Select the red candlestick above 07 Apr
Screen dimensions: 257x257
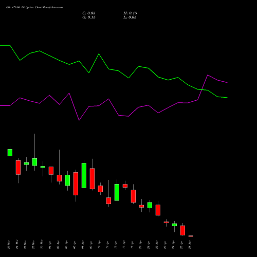point(76,183)
